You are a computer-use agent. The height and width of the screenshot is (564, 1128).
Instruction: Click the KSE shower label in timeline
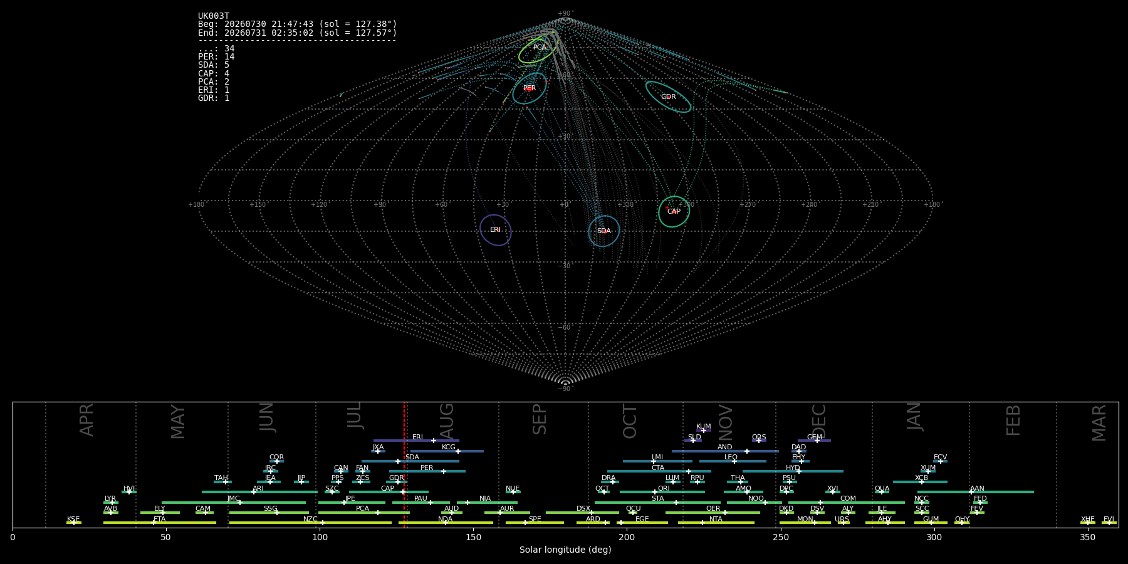point(73,520)
